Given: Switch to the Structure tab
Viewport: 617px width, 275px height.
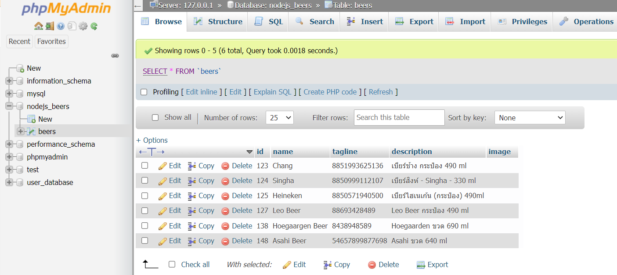Looking at the screenshot, I should 218,22.
